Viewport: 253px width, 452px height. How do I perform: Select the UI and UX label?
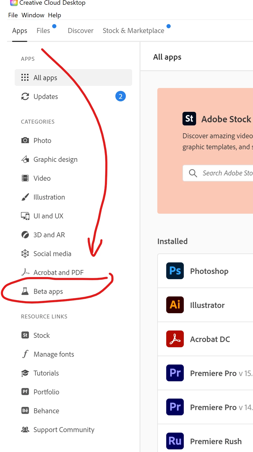click(x=49, y=216)
